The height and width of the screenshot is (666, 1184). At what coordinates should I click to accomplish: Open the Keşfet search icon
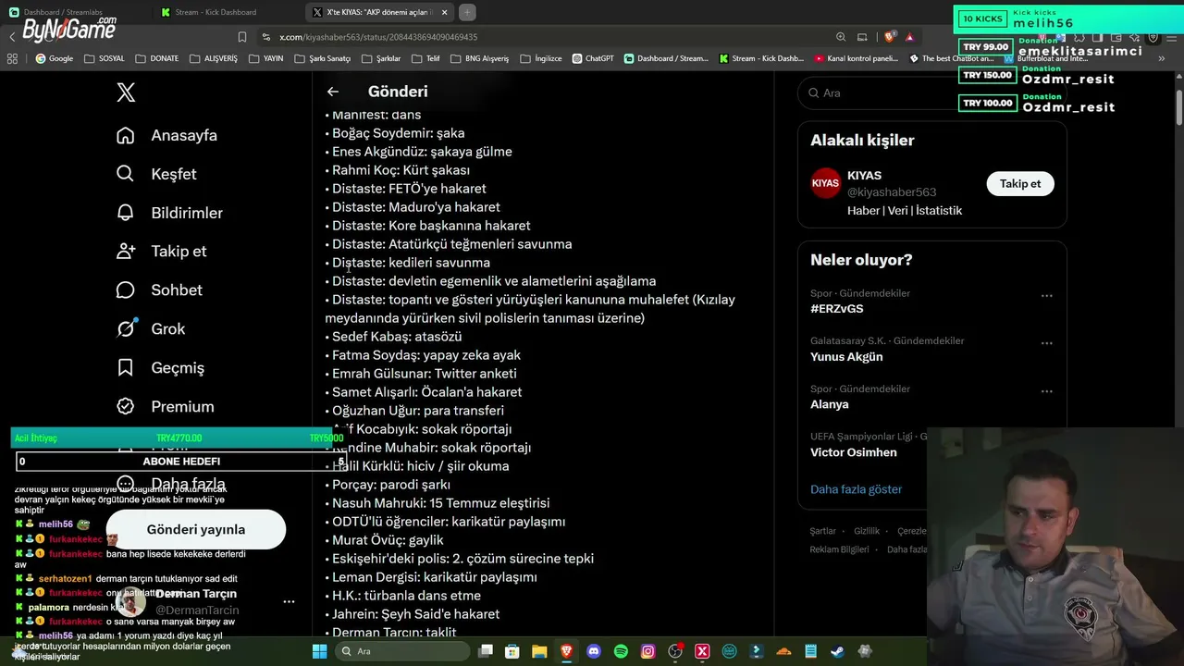point(126,174)
